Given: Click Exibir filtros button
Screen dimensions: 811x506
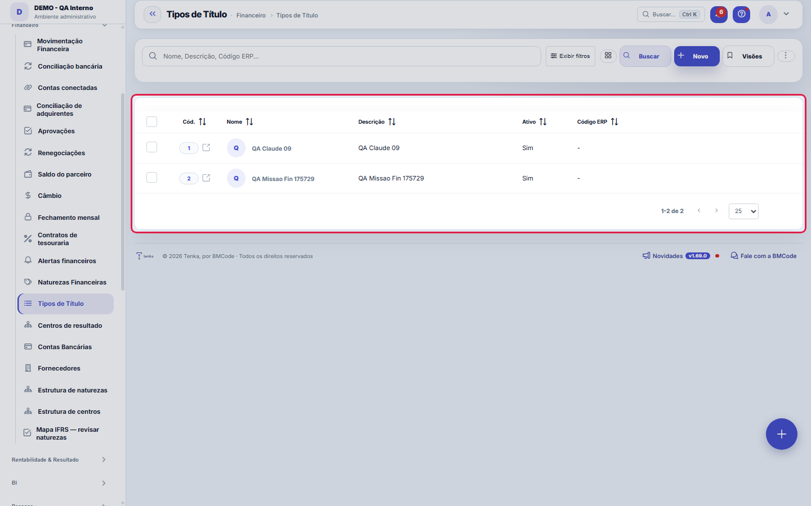Looking at the screenshot, I should click(570, 56).
